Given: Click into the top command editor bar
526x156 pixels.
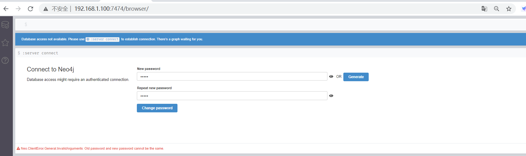Looking at the screenshot, I should click(x=271, y=24).
